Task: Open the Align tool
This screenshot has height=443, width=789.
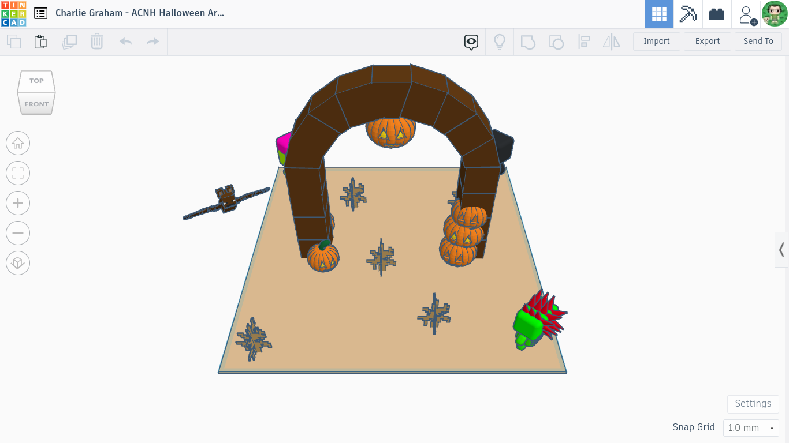Action: click(584, 42)
